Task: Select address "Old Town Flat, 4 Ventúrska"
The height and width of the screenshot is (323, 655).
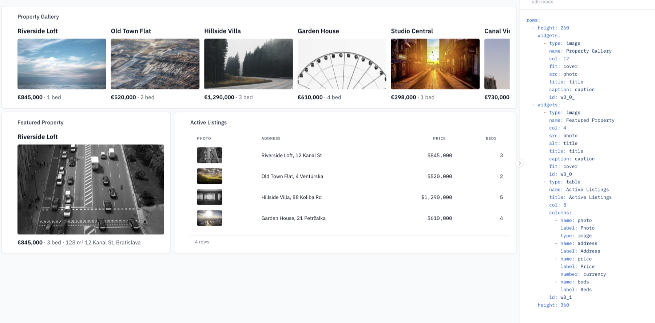Action: click(x=292, y=177)
